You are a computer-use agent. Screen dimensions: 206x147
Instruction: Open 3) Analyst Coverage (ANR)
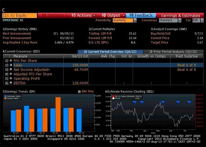click(169, 29)
